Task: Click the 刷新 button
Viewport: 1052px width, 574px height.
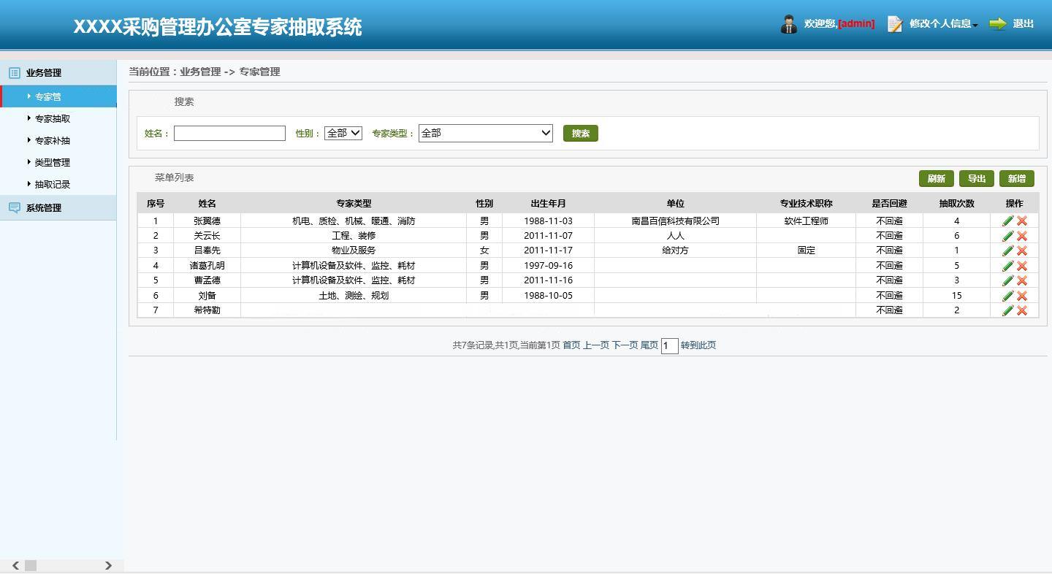Action: pyautogui.click(x=937, y=179)
